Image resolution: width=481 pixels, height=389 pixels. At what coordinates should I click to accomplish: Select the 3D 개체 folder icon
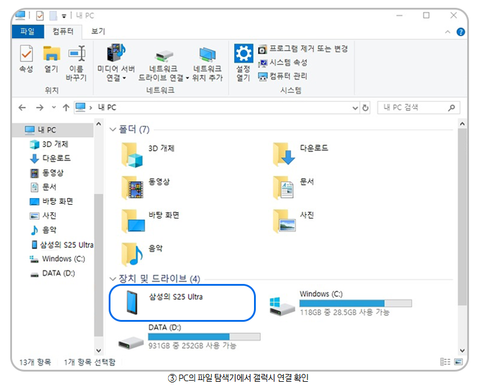coord(132,155)
